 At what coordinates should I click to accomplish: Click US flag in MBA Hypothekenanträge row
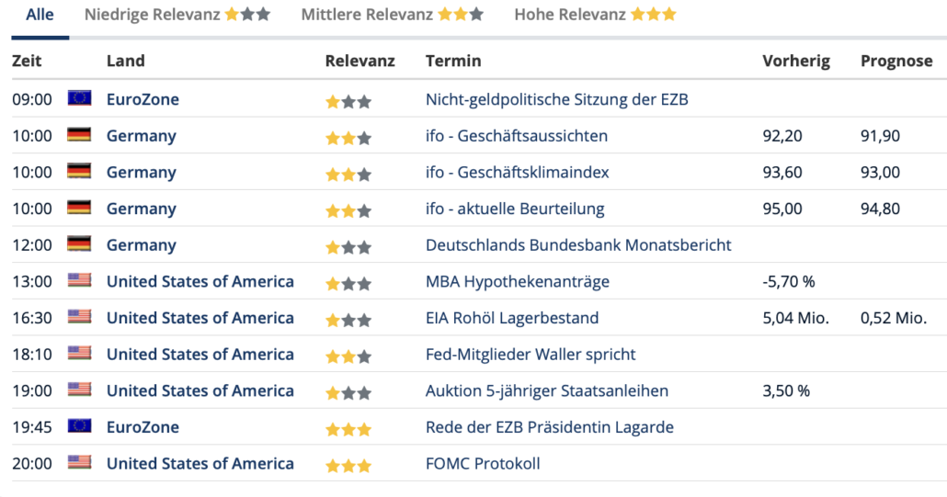(x=79, y=280)
